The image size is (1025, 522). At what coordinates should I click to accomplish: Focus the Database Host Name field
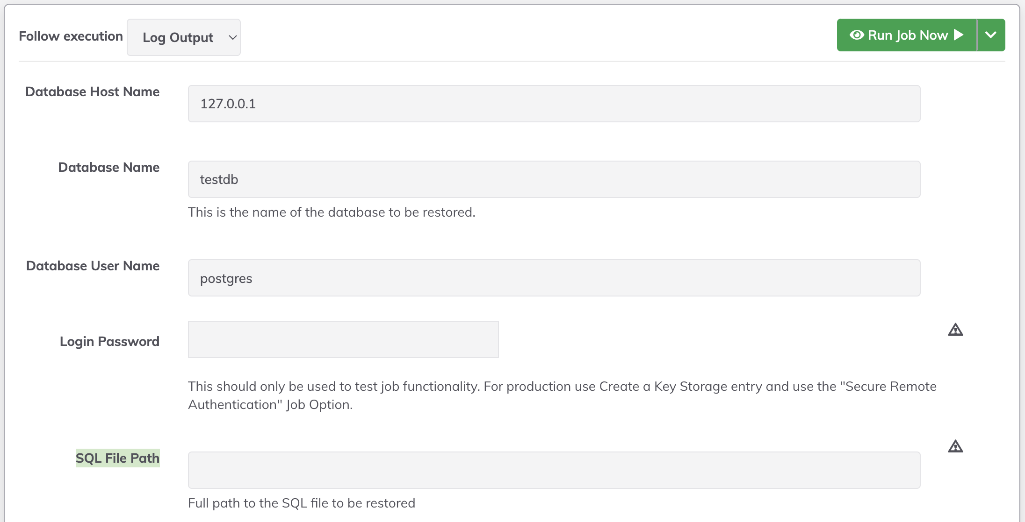554,104
